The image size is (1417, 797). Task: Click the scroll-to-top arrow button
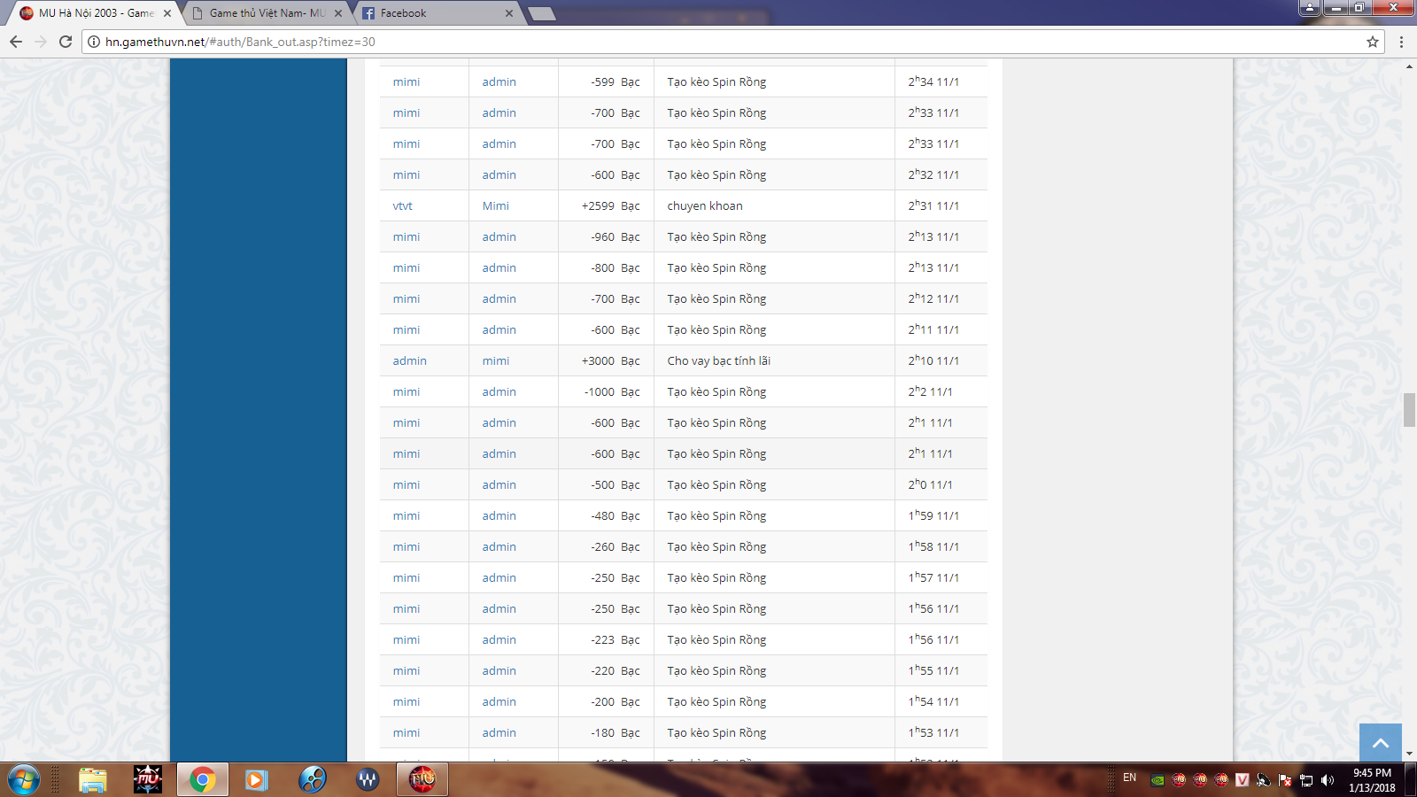point(1381,743)
